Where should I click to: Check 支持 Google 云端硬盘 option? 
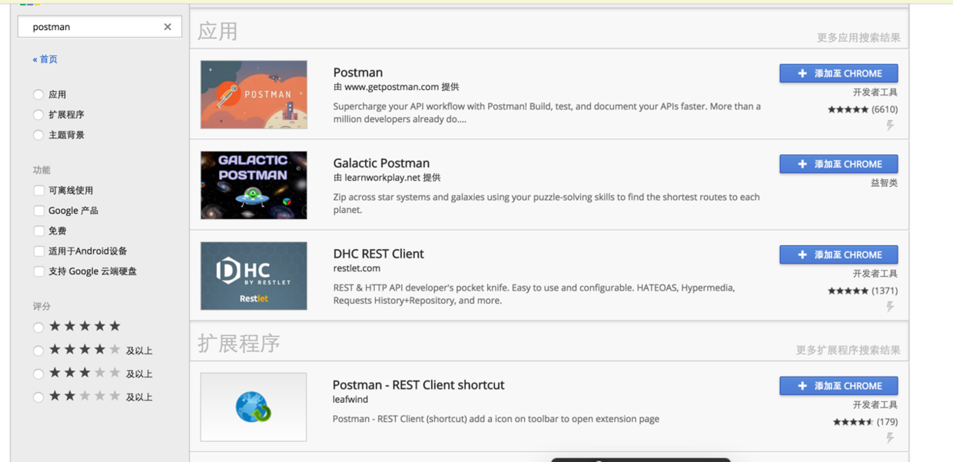(x=39, y=271)
